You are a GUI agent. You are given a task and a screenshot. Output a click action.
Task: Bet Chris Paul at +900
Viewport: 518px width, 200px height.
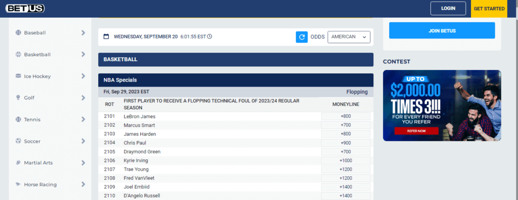click(x=346, y=143)
